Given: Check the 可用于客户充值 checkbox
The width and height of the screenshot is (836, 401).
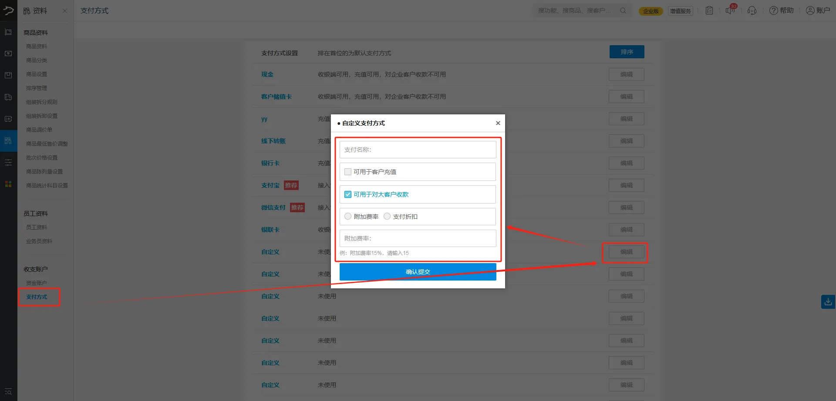Looking at the screenshot, I should [x=348, y=172].
